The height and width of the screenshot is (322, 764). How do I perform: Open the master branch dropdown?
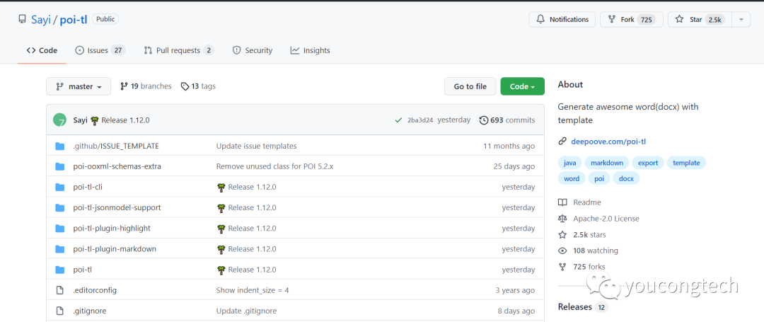click(x=79, y=87)
